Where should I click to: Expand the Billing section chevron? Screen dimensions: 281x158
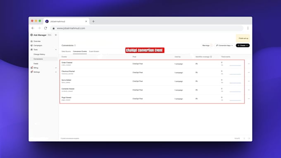click(56, 68)
